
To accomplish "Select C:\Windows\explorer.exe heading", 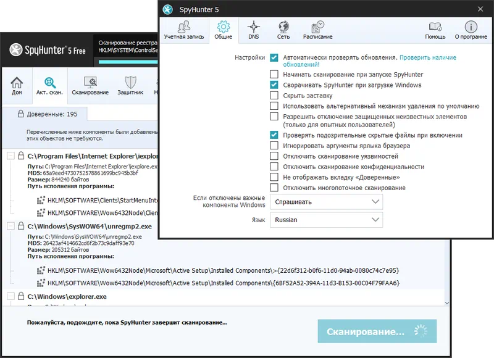I will click(x=67, y=296).
